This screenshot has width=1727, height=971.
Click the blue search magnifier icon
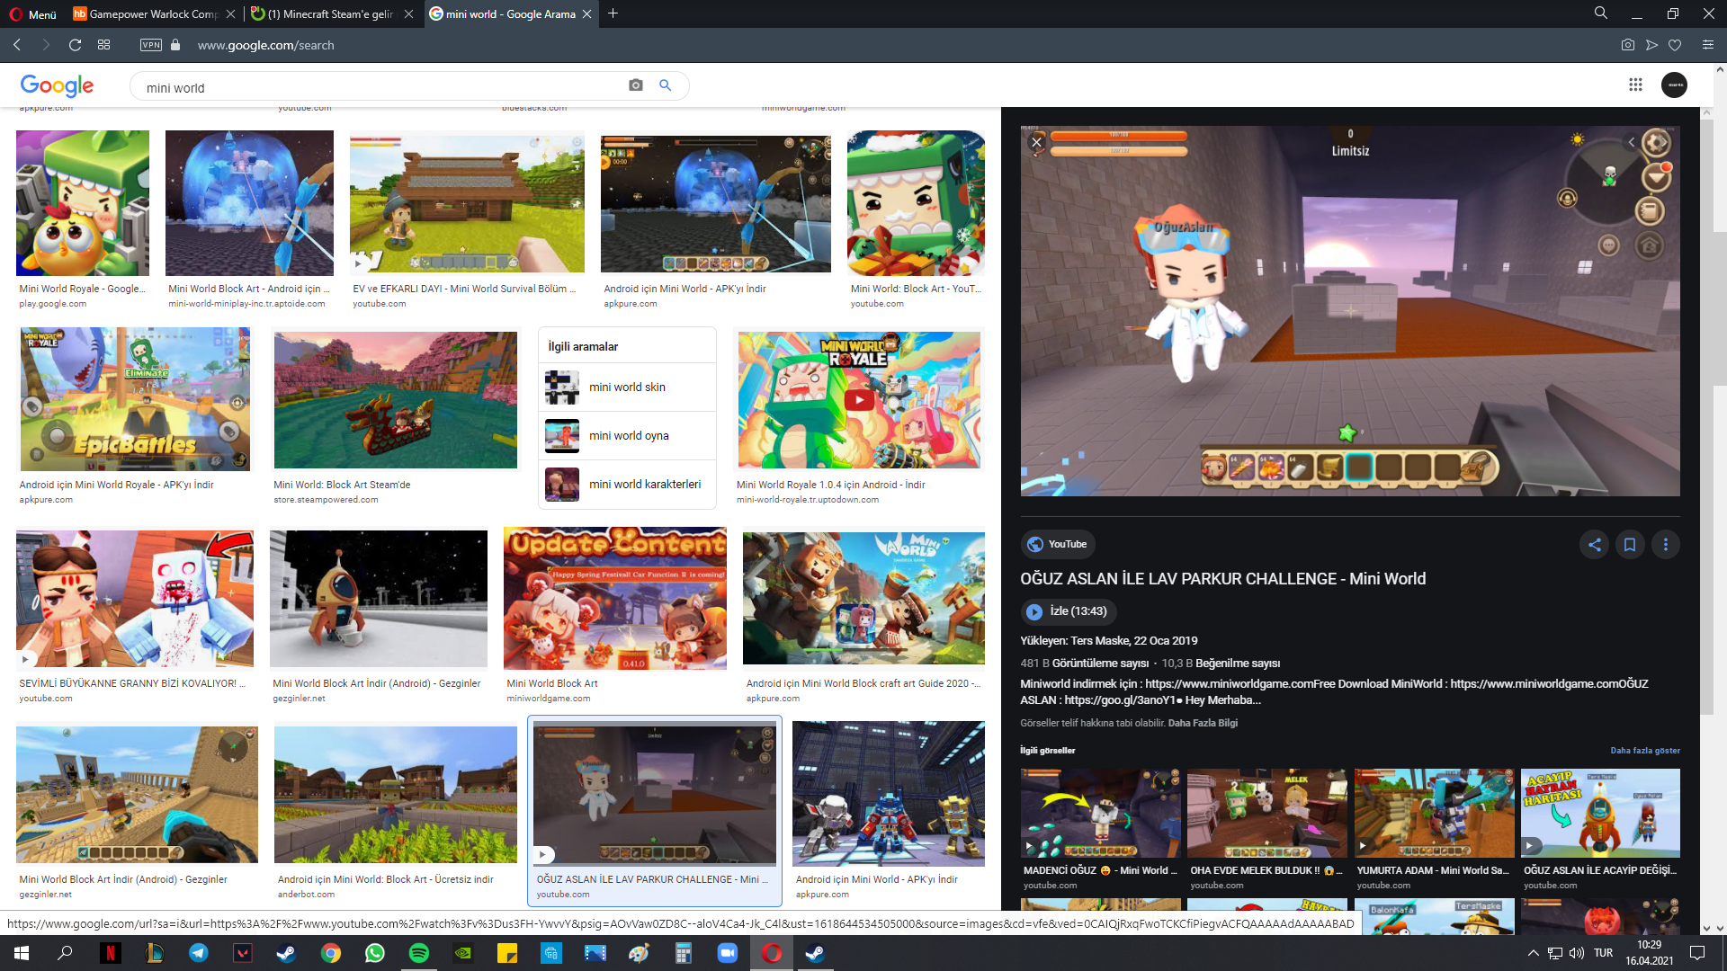click(666, 85)
